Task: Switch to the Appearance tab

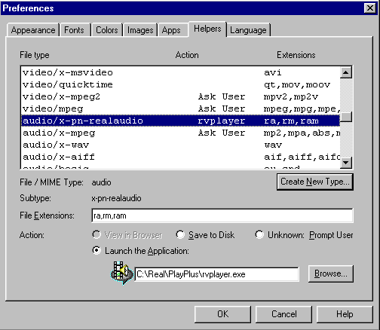Action: (x=33, y=30)
